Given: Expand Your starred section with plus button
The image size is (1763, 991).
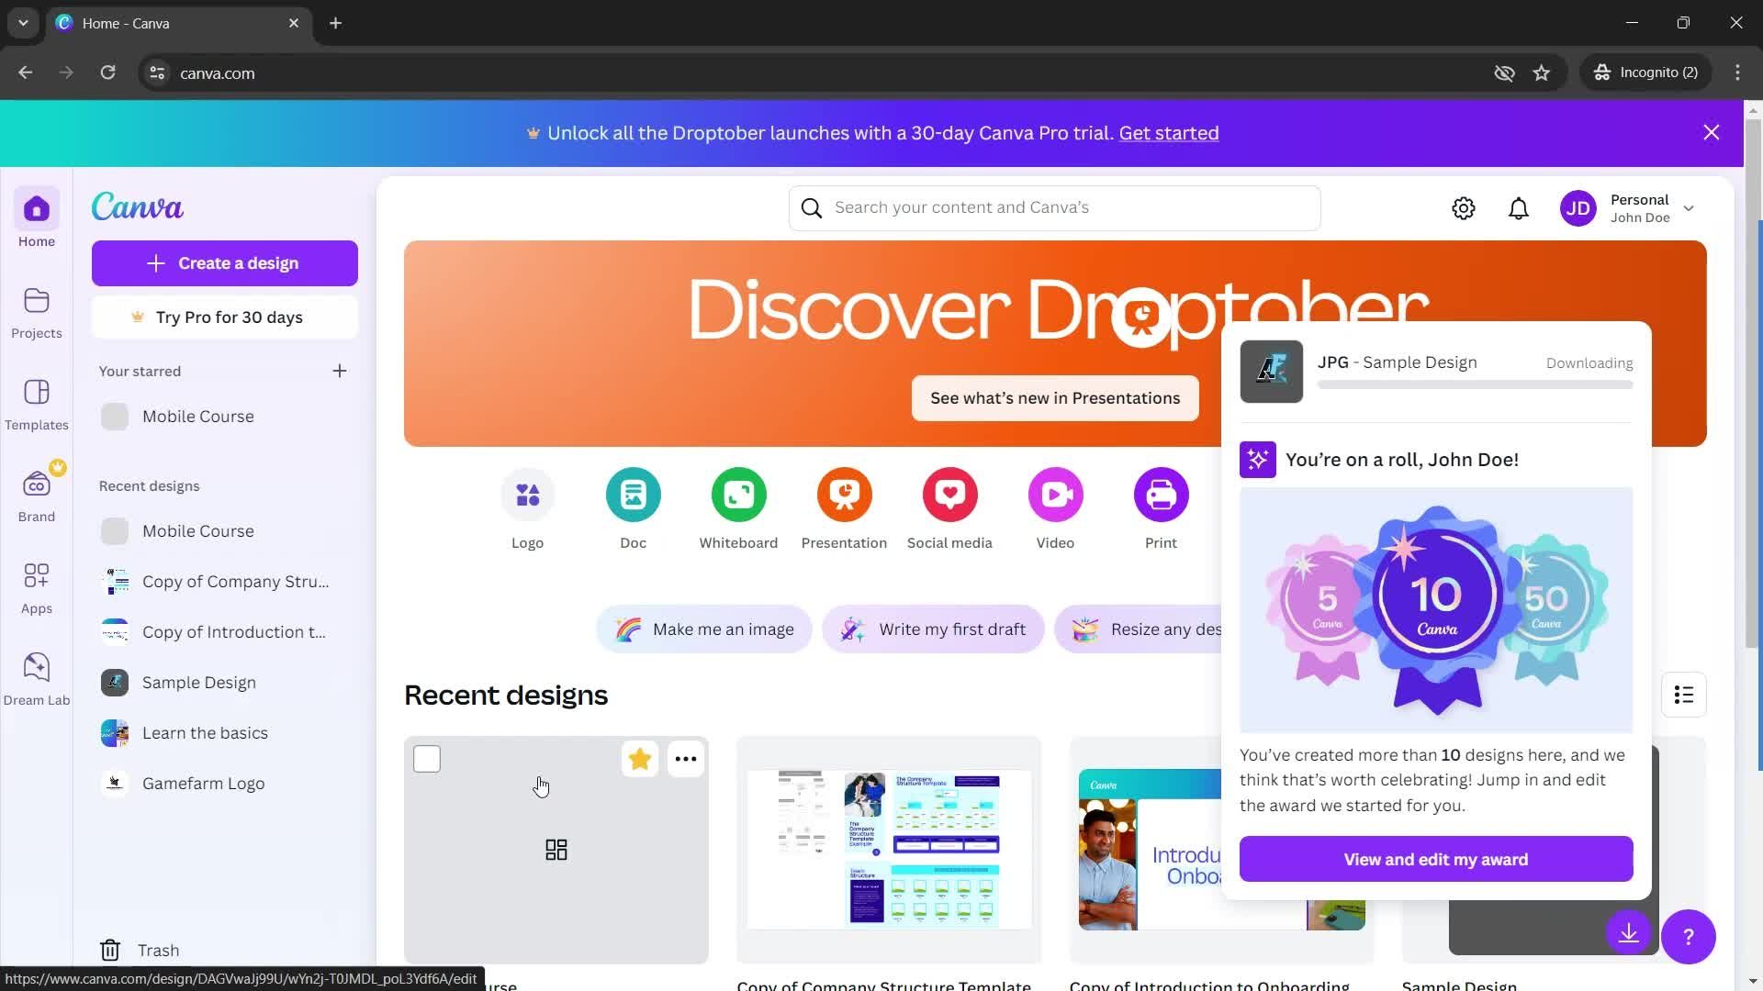Looking at the screenshot, I should (x=339, y=372).
